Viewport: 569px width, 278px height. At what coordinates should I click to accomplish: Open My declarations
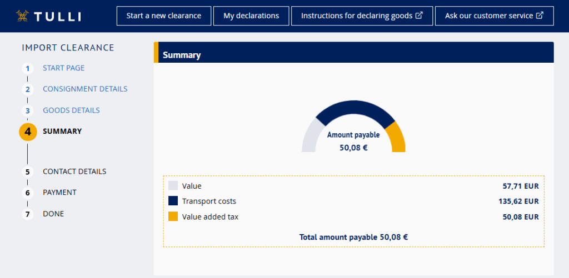(251, 16)
